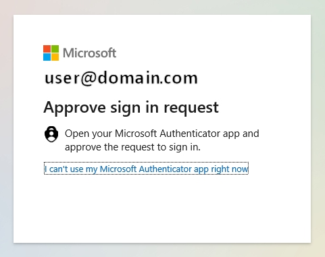Select the user@domain.com account text
Viewport: 325px width, 257px height.
point(121,78)
